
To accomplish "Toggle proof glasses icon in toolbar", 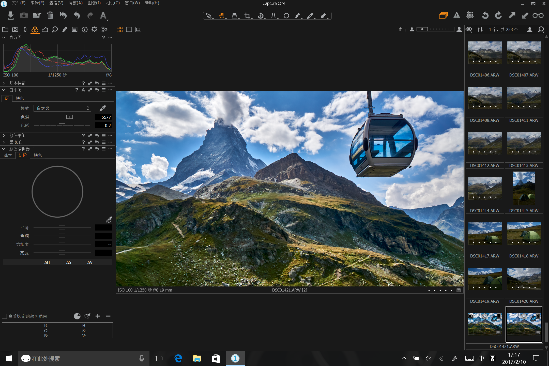I will click(538, 16).
